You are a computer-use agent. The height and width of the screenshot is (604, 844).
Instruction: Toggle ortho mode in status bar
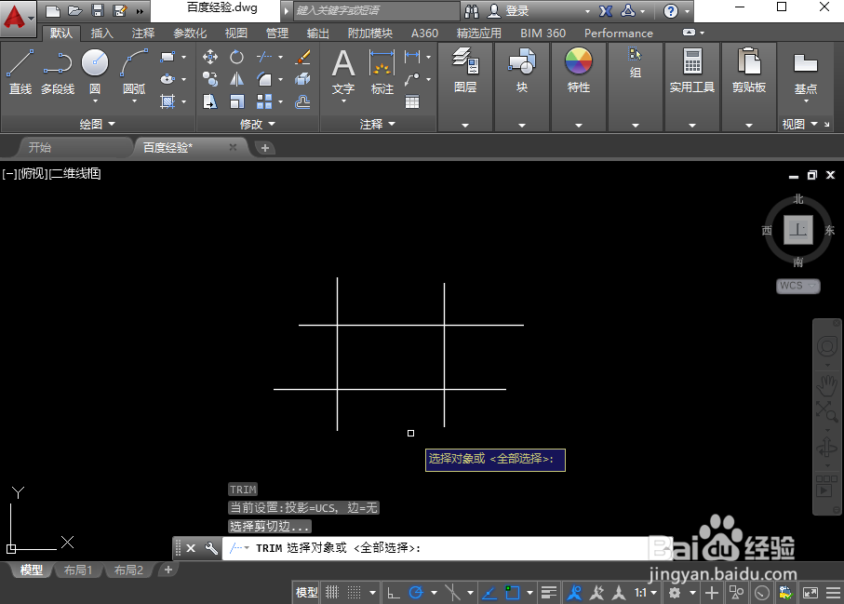(x=394, y=593)
